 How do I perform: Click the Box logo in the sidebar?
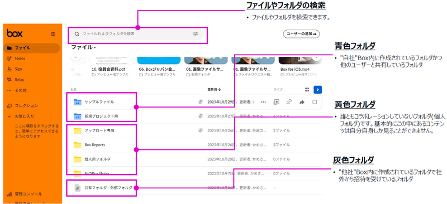(15, 33)
